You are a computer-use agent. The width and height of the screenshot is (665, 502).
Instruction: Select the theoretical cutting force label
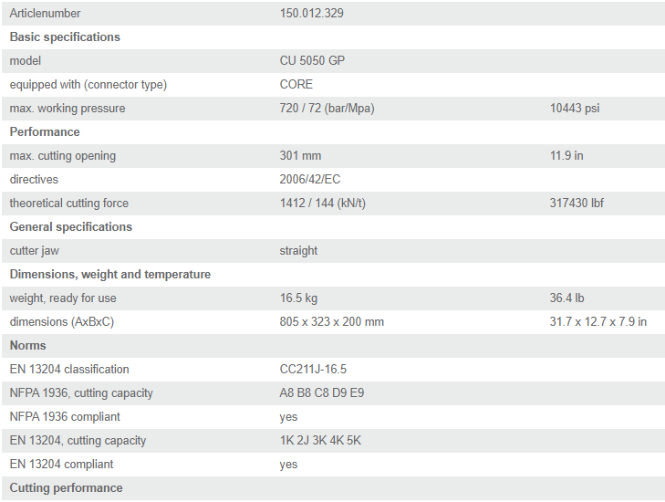(69, 204)
